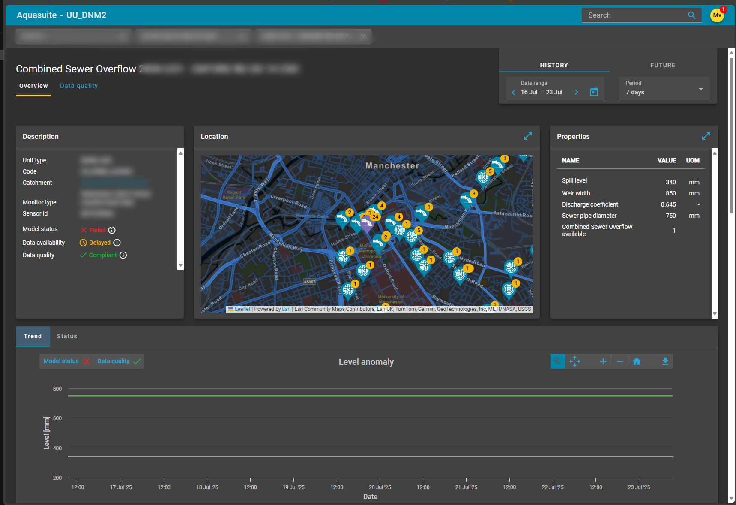Click the Description panel scroll-down arrow
Screen dimensions: 736x505
point(181,265)
